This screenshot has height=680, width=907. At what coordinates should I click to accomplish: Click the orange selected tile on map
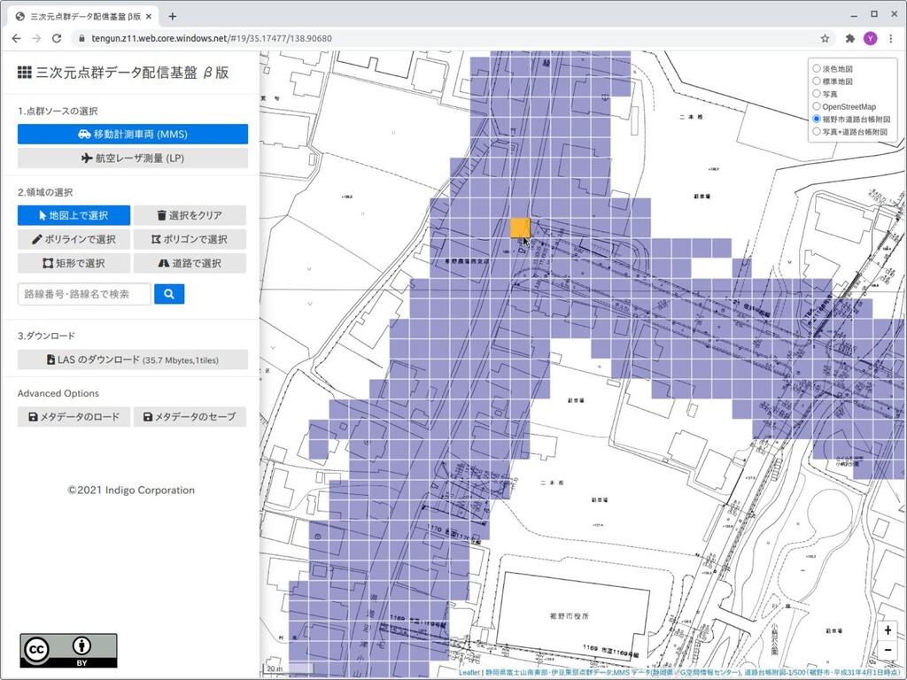click(x=520, y=228)
